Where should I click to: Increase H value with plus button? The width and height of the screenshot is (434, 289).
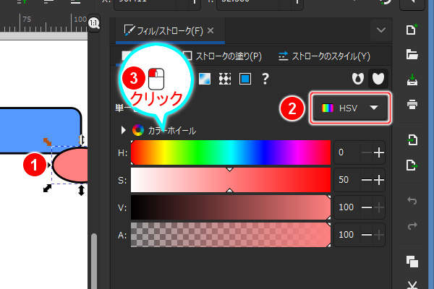tap(379, 152)
